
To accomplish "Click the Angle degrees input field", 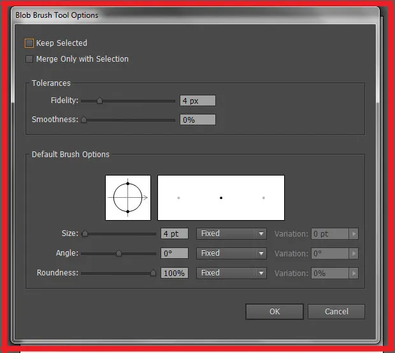I will 174,253.
